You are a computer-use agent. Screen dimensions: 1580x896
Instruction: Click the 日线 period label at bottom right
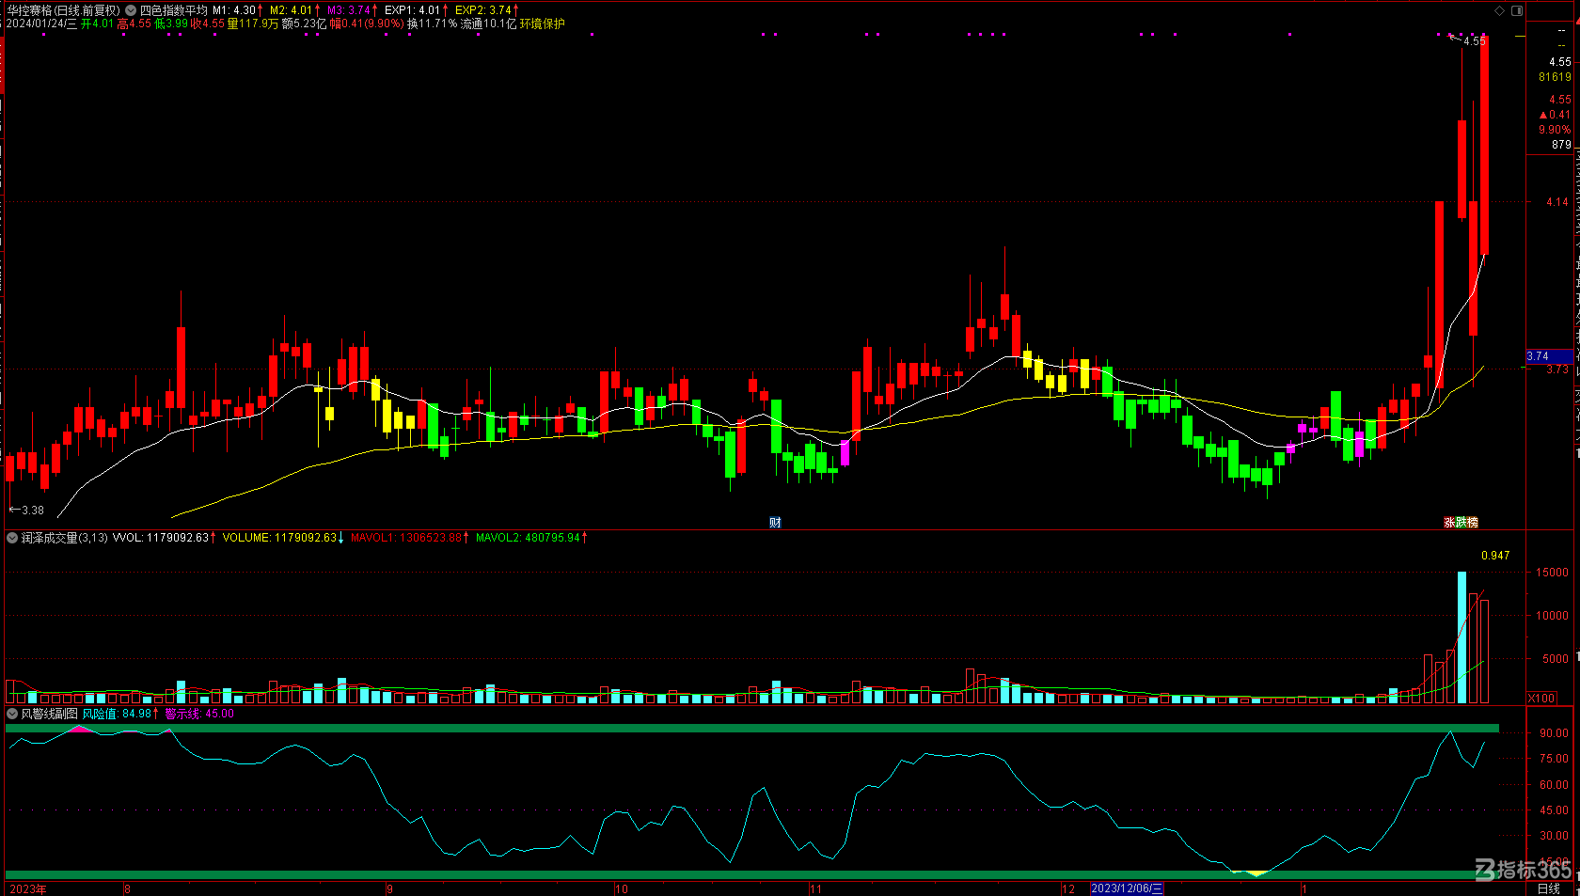pyautogui.click(x=1549, y=888)
